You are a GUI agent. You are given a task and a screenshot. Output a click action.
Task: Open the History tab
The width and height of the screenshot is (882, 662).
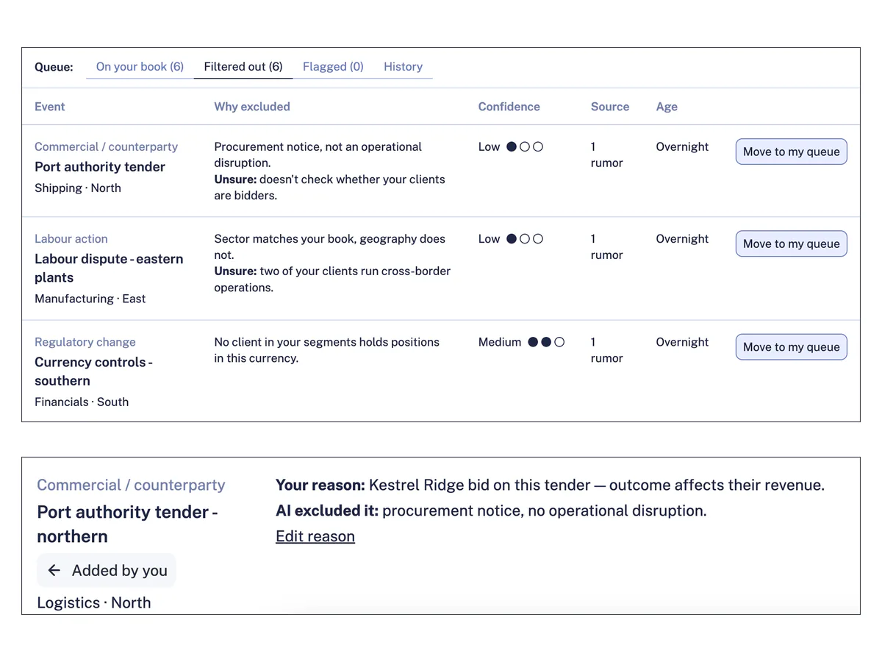tap(403, 66)
